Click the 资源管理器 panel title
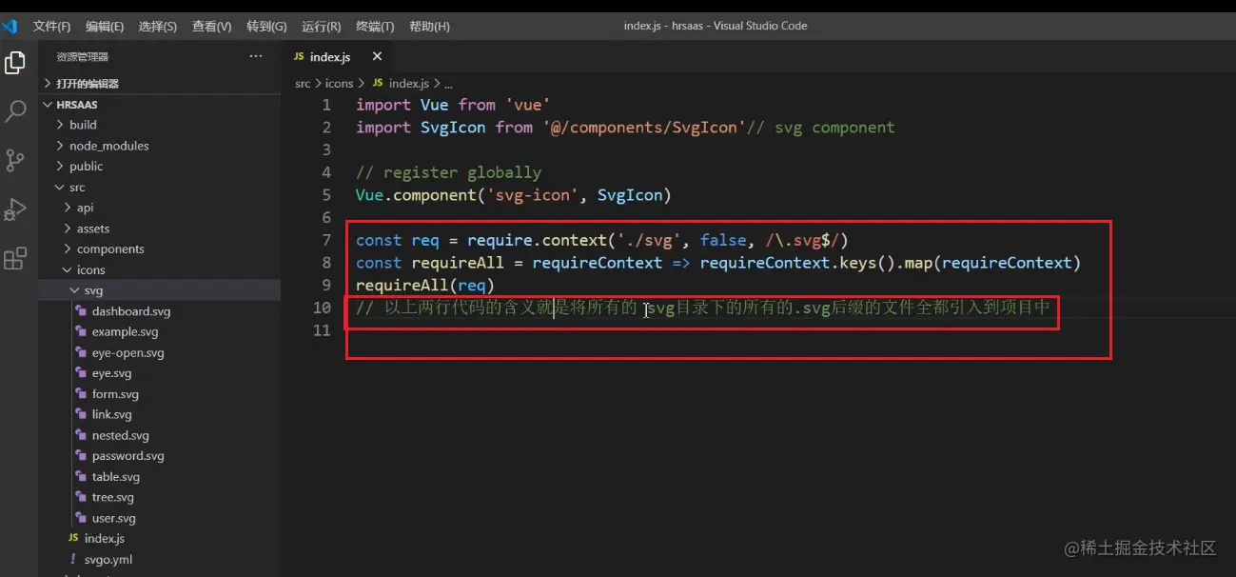The image size is (1236, 577). point(83,57)
